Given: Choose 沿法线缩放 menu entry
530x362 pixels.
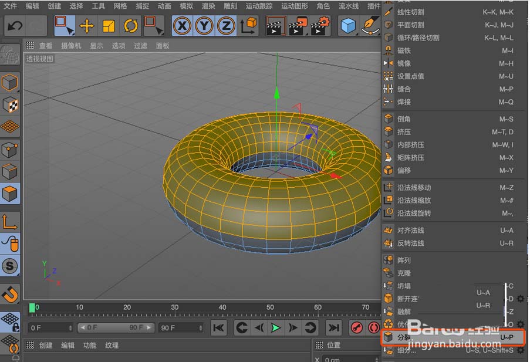Looking at the screenshot, I should (454, 201).
